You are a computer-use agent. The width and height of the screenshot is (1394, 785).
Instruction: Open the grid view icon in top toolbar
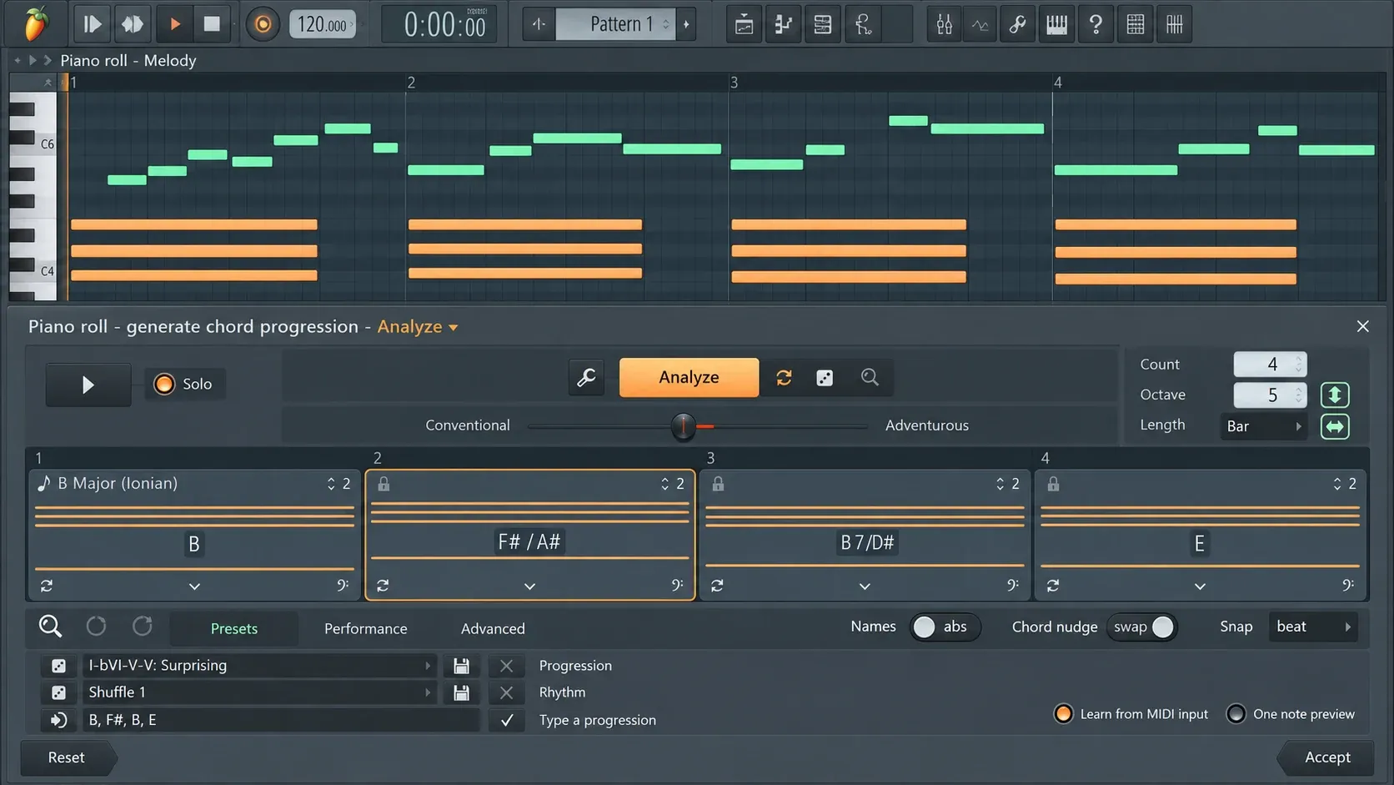pos(1136,24)
